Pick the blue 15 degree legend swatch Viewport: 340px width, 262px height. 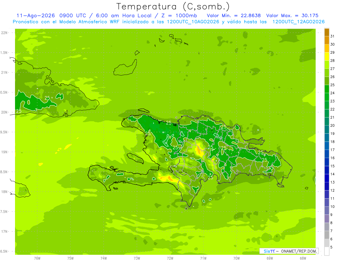(x=327, y=162)
